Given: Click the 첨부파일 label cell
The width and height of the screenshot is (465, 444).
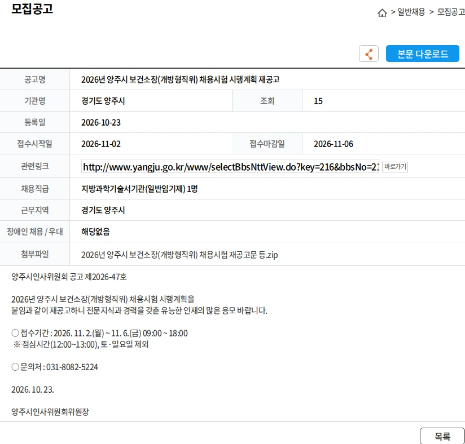Looking at the screenshot, I should tap(34, 254).
